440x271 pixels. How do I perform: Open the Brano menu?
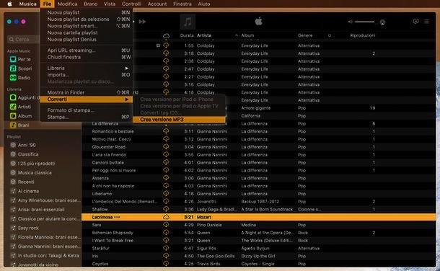(x=91, y=4)
